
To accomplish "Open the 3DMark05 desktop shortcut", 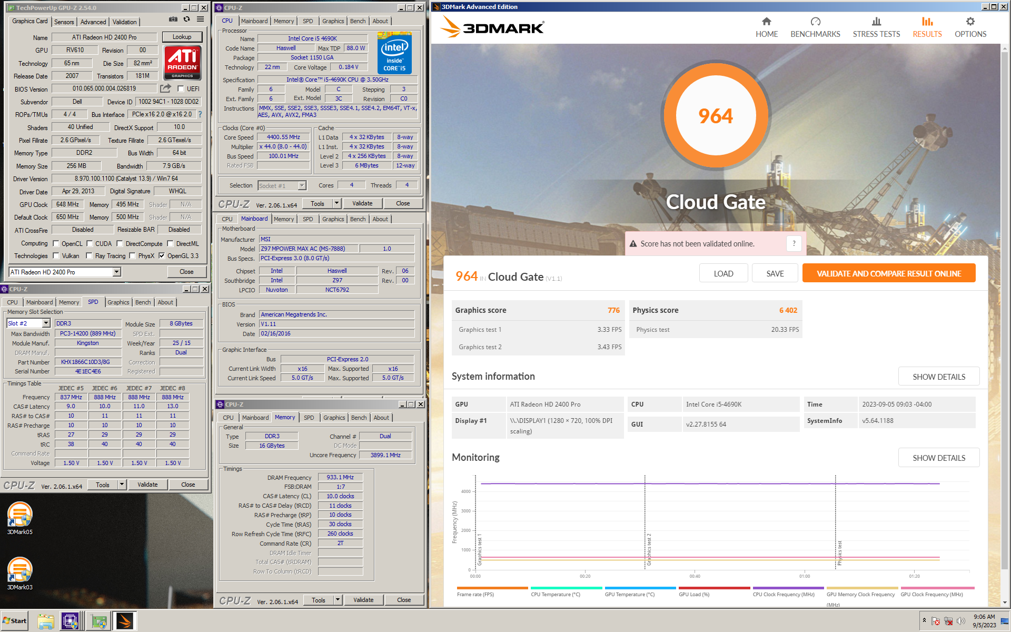I will pos(20,518).
